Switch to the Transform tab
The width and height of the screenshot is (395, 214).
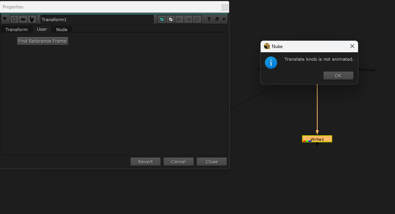pos(17,30)
